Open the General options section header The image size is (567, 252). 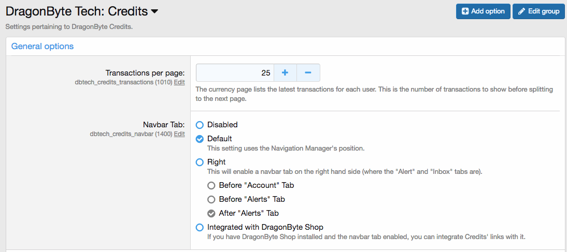(x=42, y=46)
